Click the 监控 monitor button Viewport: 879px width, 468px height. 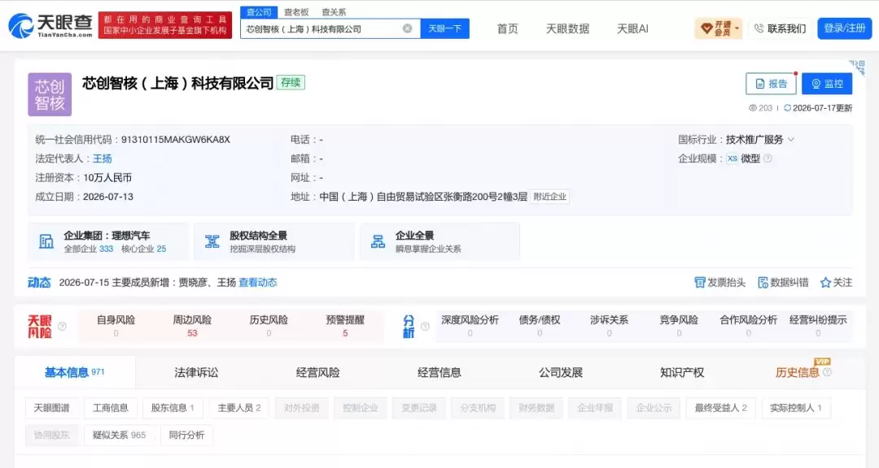pyautogui.click(x=827, y=84)
